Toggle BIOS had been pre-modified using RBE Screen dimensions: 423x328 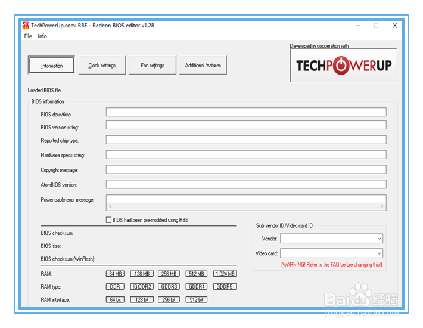coord(108,220)
